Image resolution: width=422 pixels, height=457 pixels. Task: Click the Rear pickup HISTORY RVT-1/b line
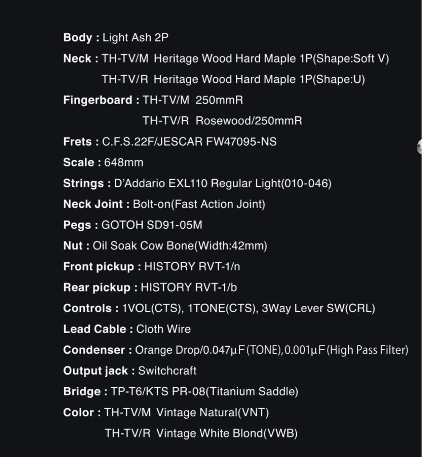[150, 288]
